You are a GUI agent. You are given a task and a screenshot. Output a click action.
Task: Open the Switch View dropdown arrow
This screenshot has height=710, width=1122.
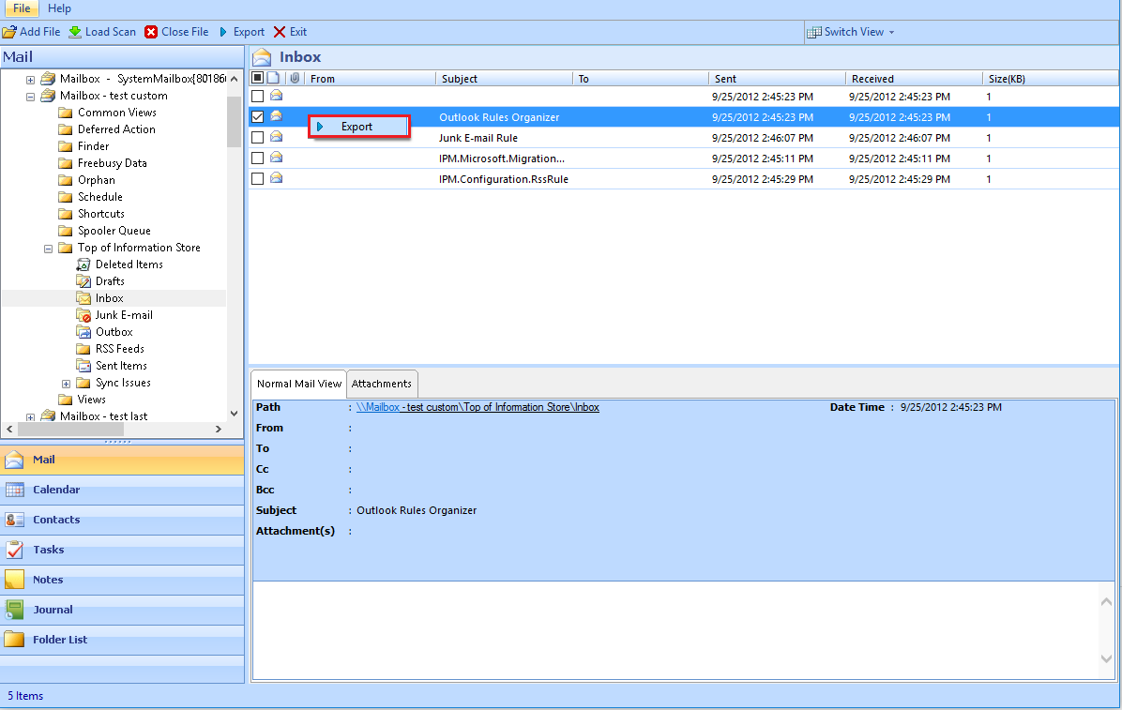pos(891,32)
